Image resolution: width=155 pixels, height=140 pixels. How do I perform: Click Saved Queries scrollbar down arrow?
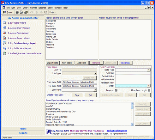pyautogui.click(x=132, y=124)
